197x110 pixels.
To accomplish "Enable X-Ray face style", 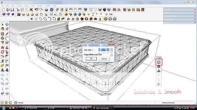I will 86,10.
